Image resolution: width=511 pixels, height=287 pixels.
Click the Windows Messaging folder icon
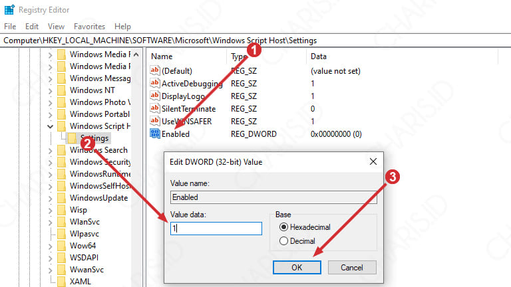61,78
